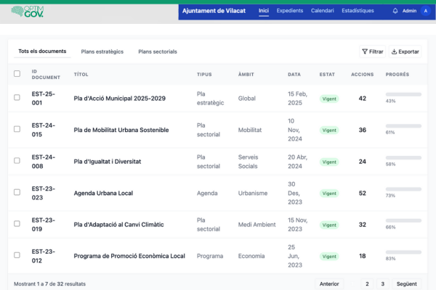
Task: Click the filter funnel icon
Action: pos(365,51)
